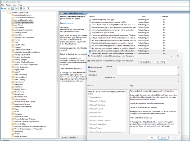
Task: Select the Disabled radio button
Action: (89, 75)
